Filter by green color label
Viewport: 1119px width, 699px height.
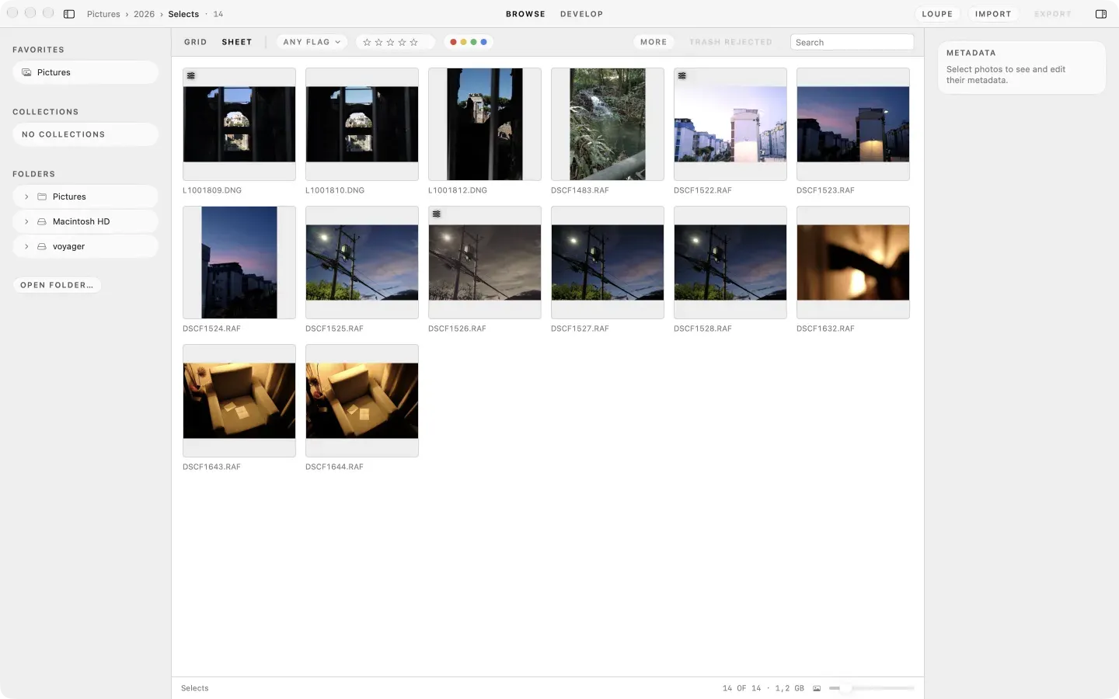click(x=473, y=42)
